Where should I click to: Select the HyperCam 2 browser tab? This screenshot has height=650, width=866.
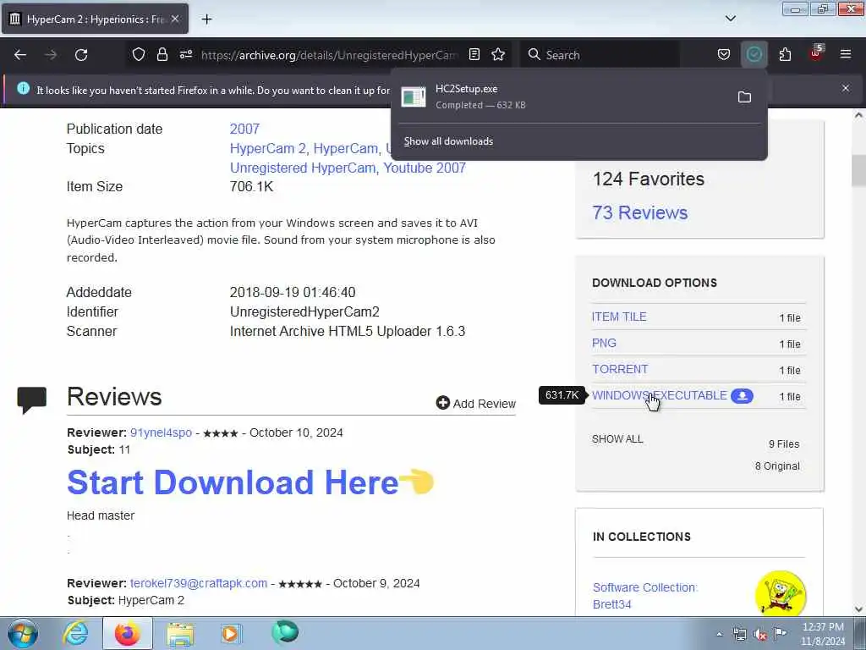click(x=95, y=19)
